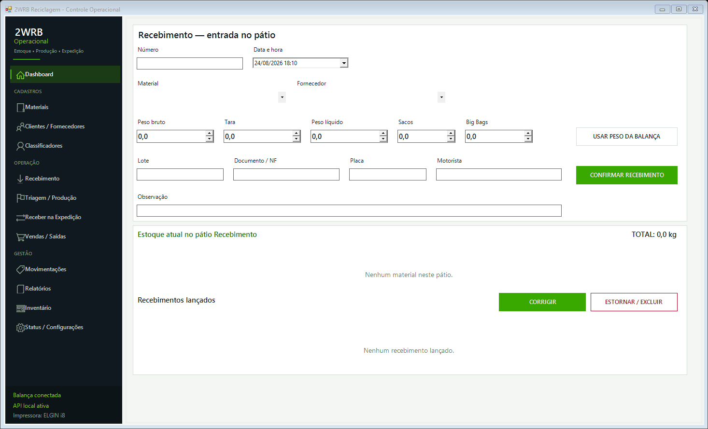Increase Peso bruto with the up arrow
708x429 pixels.
tap(210, 133)
